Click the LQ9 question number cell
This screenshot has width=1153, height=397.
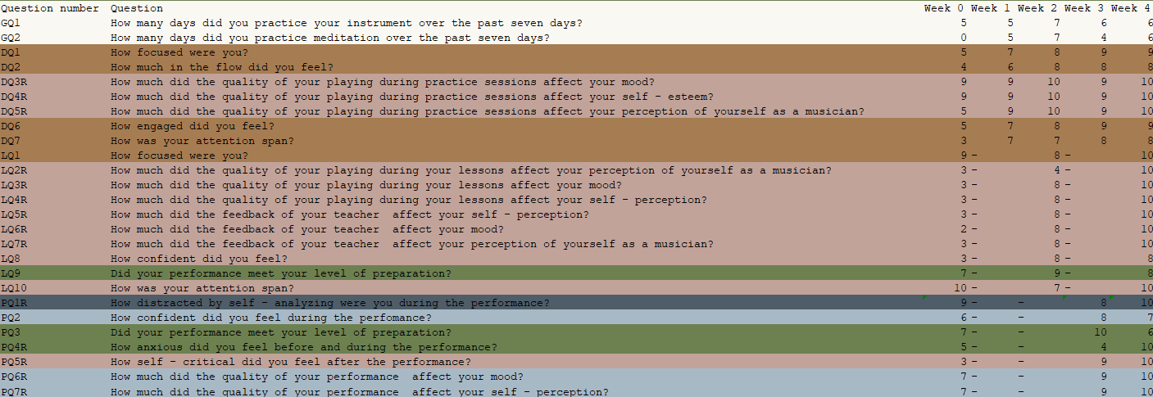[x=11, y=273]
